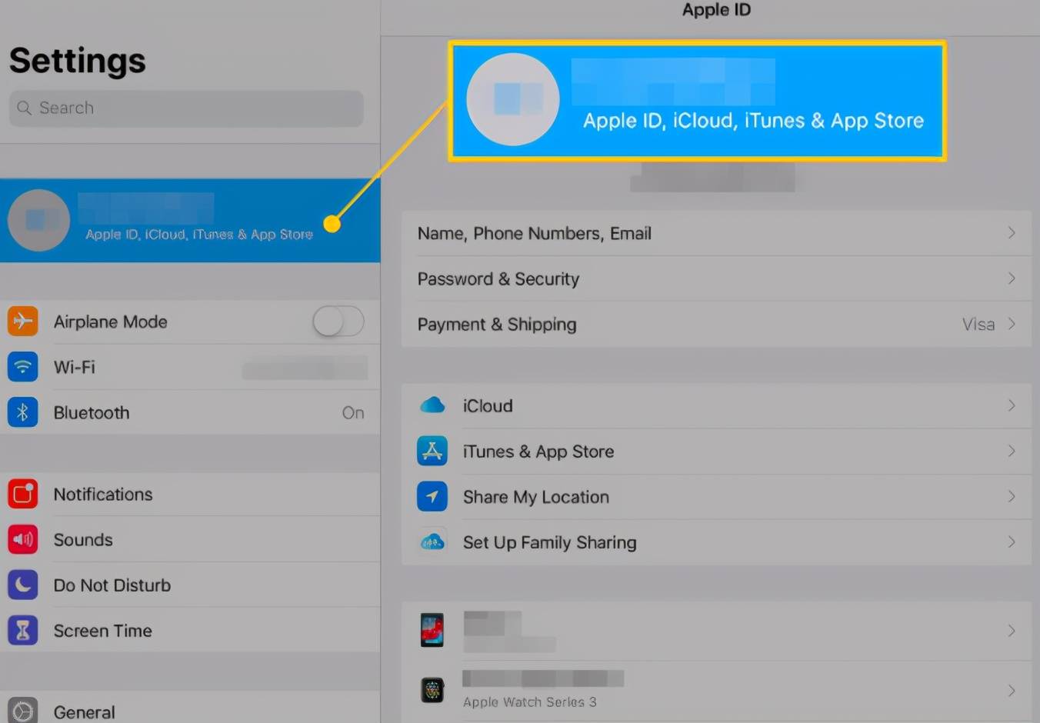This screenshot has height=723, width=1040.
Task: Open the Apple Watch Series 3 chevron
Action: coord(1012,691)
